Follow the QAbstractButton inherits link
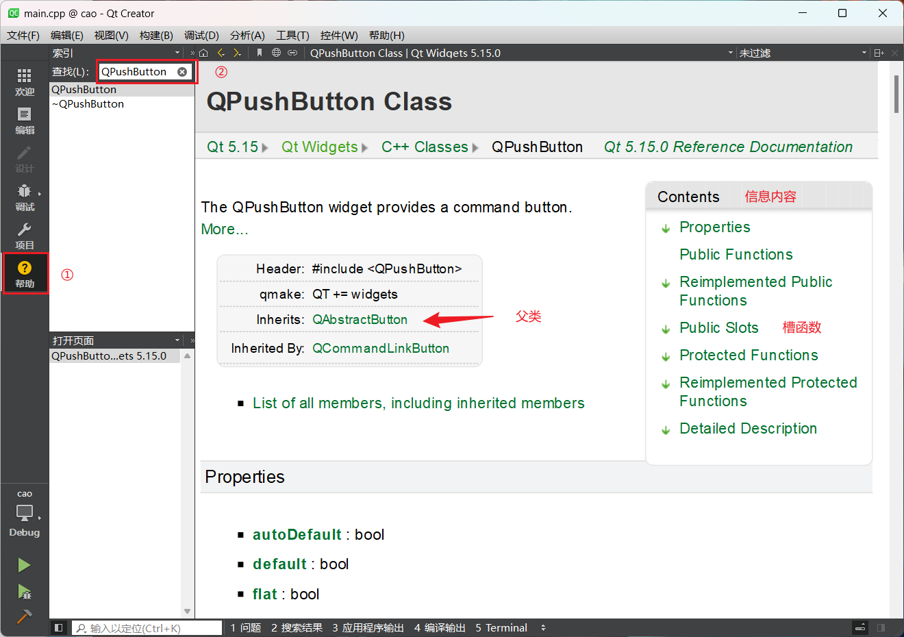The width and height of the screenshot is (904, 637). 360,319
